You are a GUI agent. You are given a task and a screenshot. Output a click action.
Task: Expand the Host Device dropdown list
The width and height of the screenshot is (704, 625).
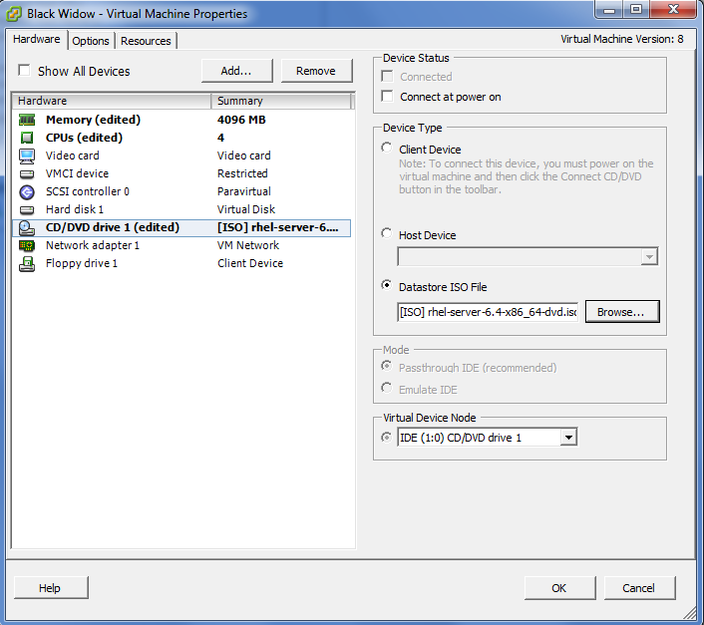click(649, 257)
